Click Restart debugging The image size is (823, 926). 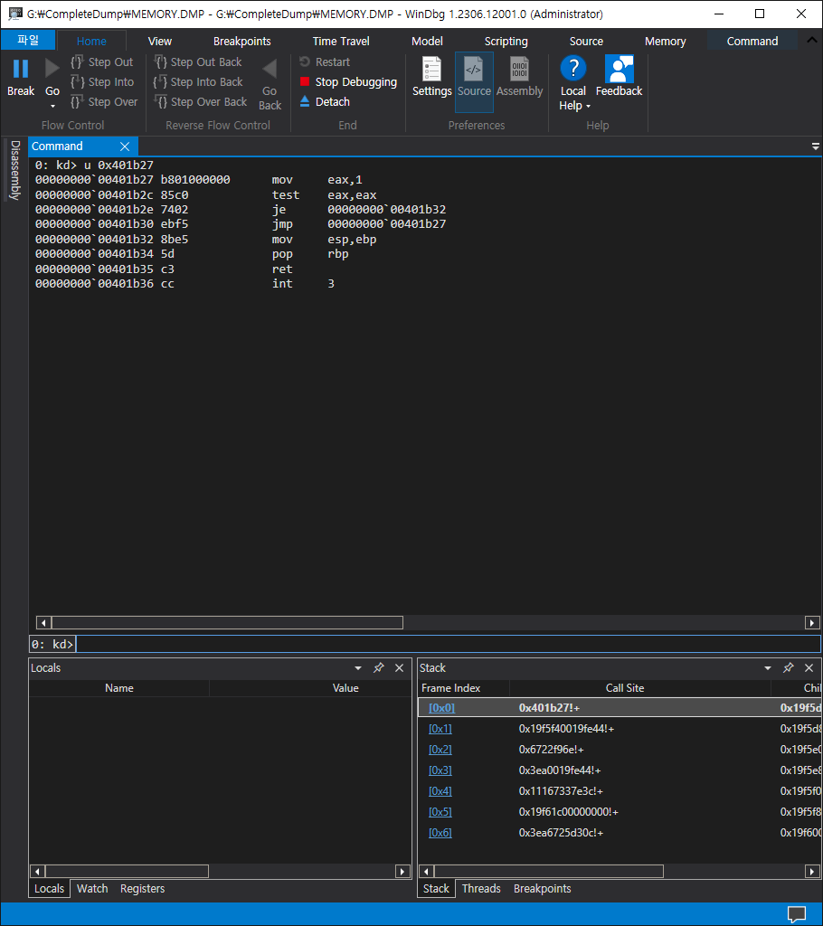(x=325, y=62)
